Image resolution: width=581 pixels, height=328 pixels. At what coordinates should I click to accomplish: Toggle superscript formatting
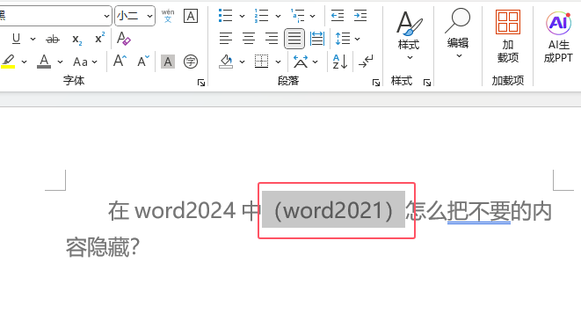pyautogui.click(x=99, y=39)
